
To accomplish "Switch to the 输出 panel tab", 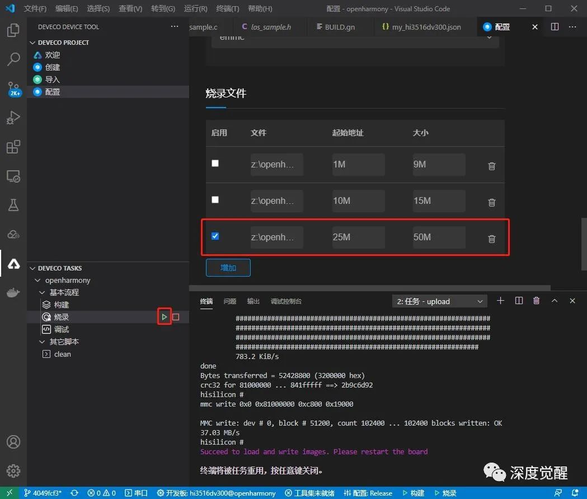I will click(253, 301).
